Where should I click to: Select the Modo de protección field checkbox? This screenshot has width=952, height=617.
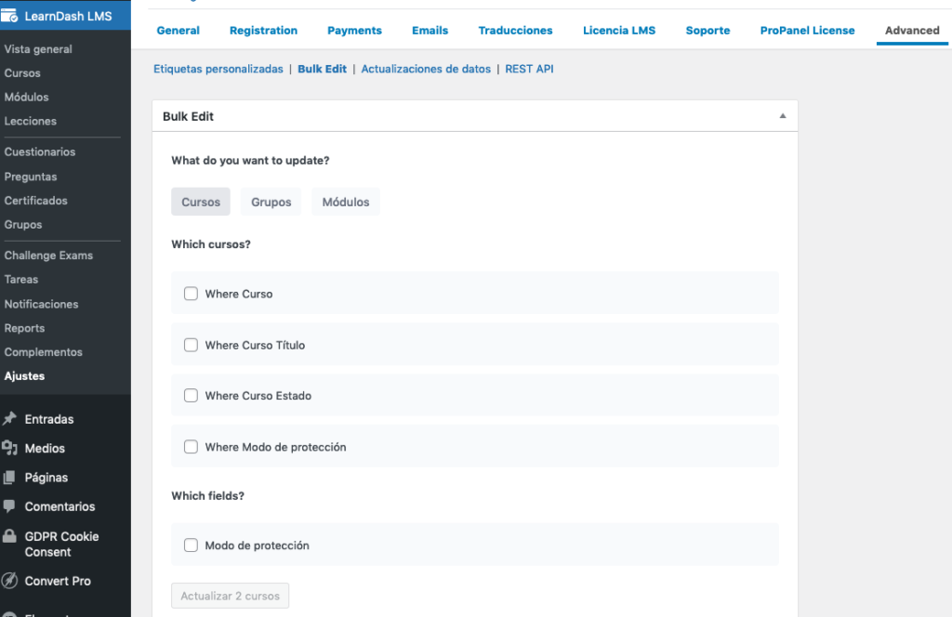pos(191,545)
